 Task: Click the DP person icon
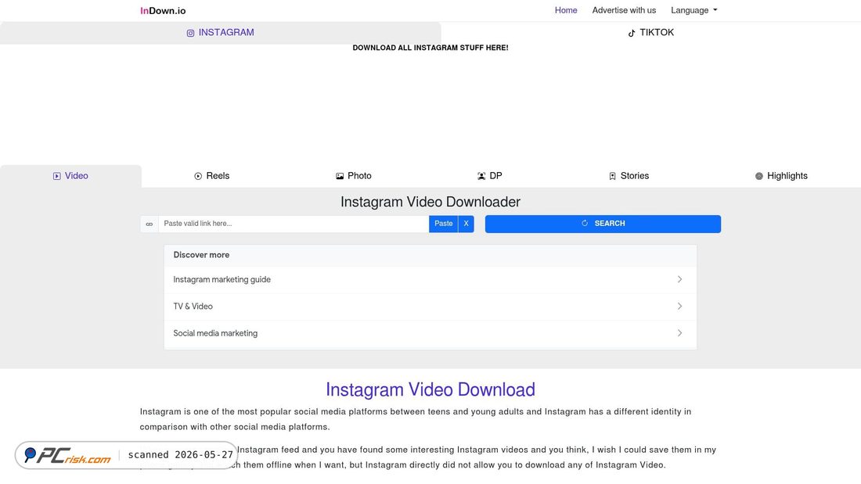point(481,176)
